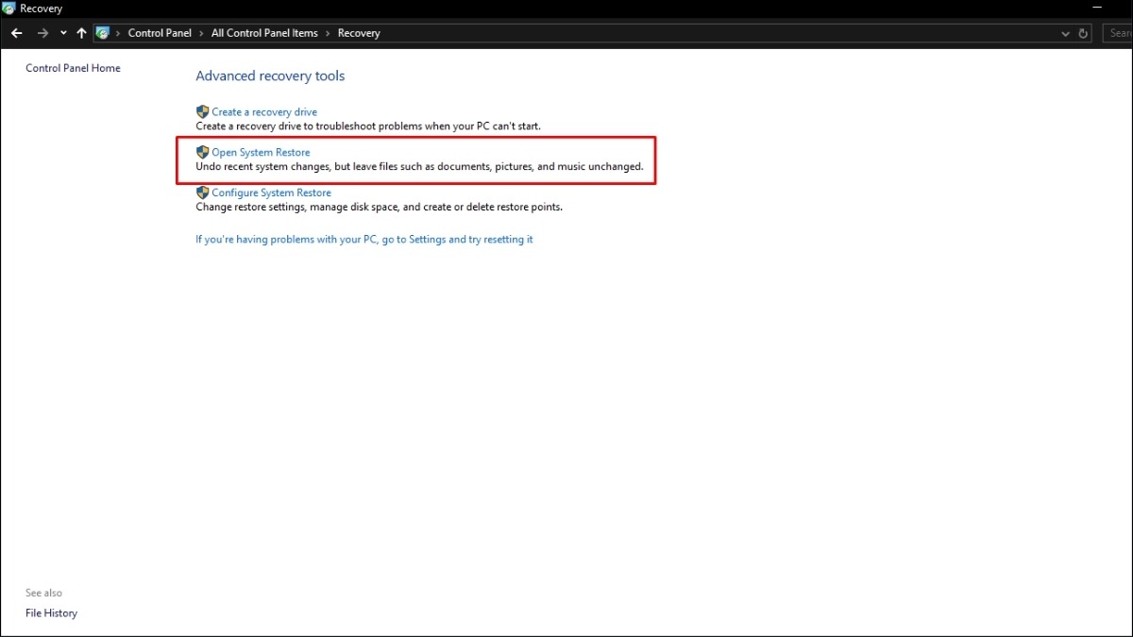
Task: Refresh the Recovery page
Action: point(1084,33)
